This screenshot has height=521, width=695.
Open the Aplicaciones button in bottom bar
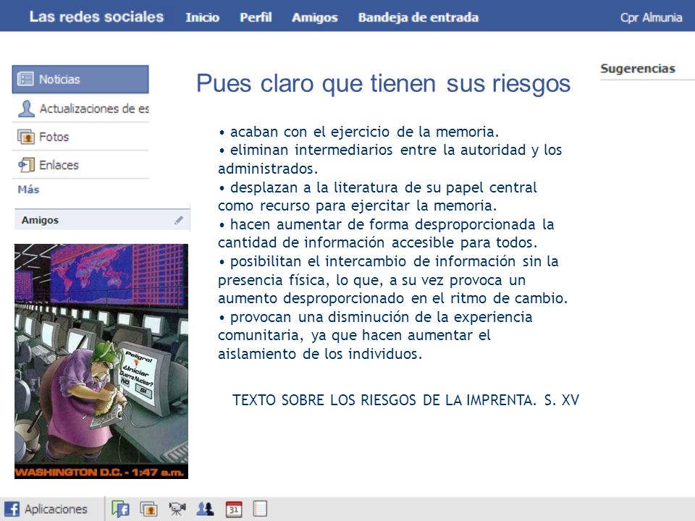[46, 509]
